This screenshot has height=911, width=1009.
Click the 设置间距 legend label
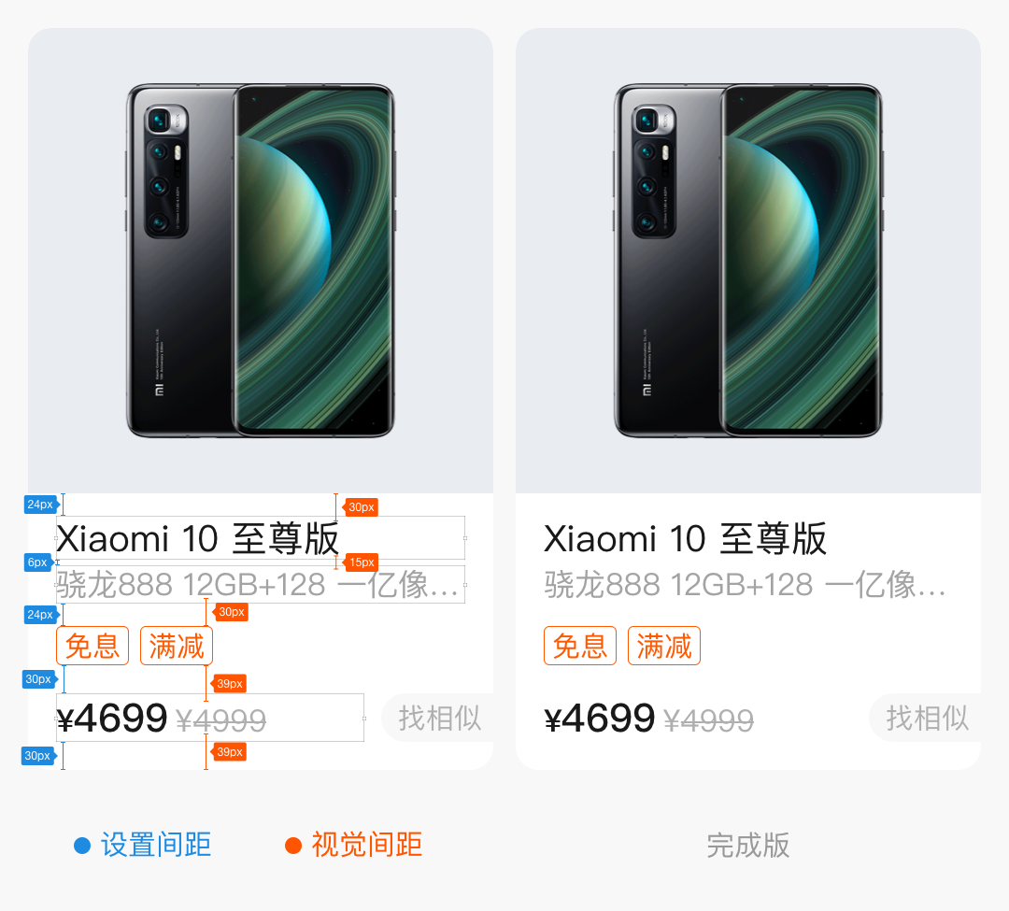156,845
